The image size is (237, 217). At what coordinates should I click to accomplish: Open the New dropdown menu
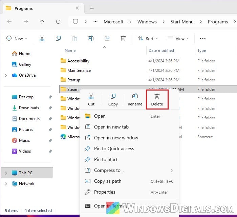tap(17, 38)
